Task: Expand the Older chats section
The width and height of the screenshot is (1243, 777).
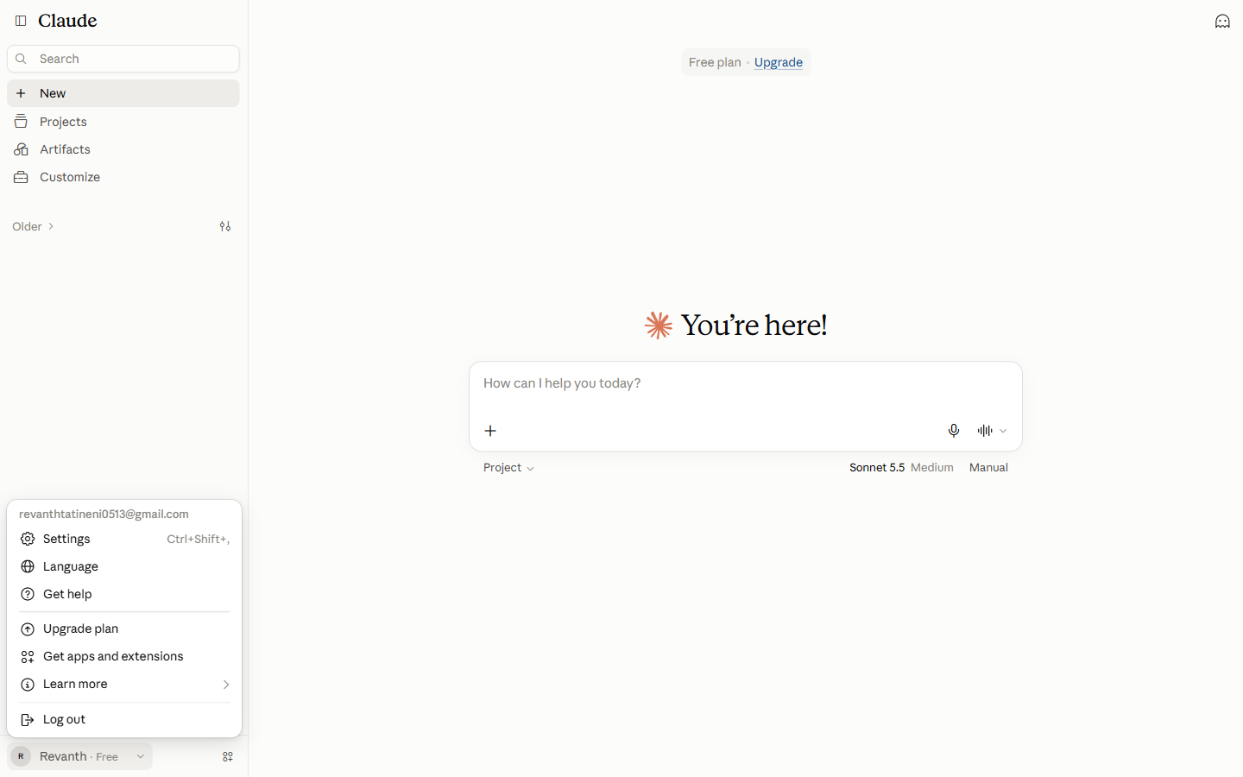Action: pyautogui.click(x=34, y=226)
